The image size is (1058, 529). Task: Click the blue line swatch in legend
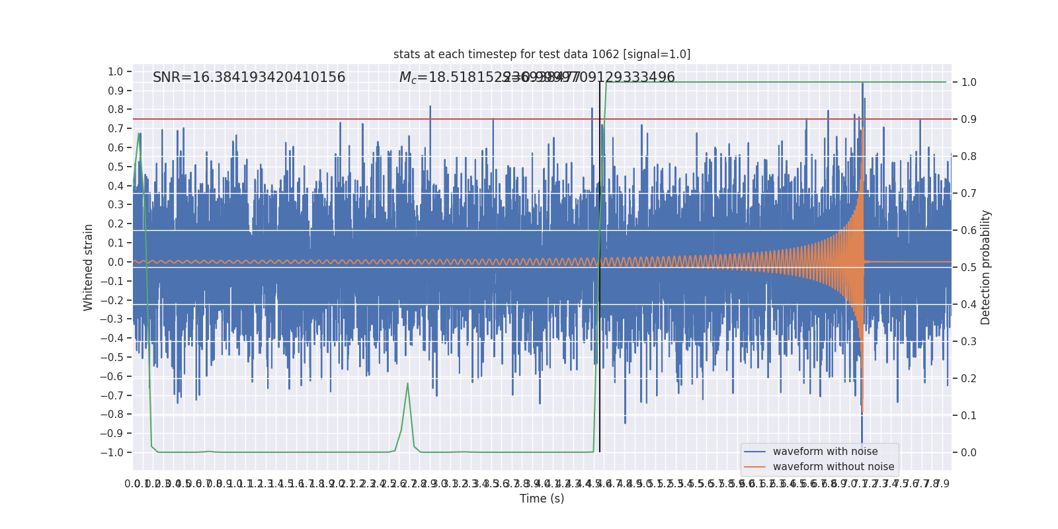(754, 452)
